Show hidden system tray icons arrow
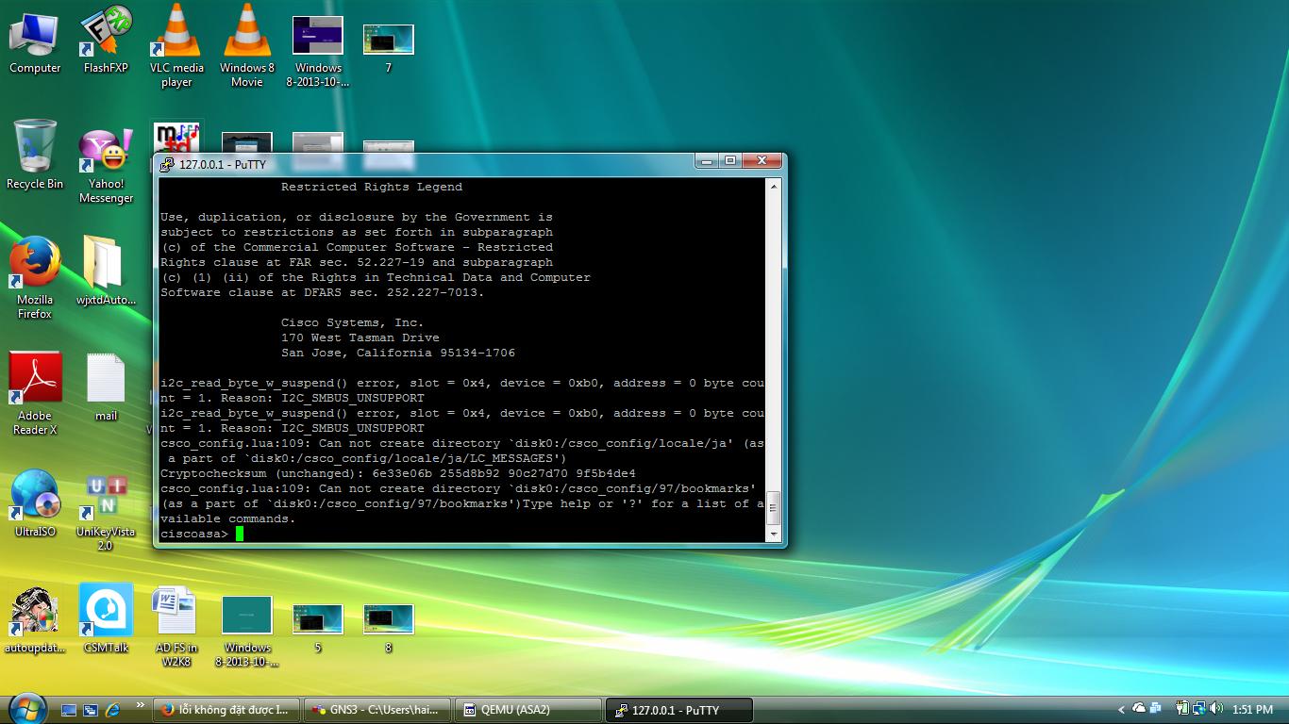The height and width of the screenshot is (724, 1289). coord(1121,709)
